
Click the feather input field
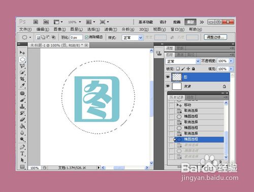pyautogui.click(x=76, y=37)
